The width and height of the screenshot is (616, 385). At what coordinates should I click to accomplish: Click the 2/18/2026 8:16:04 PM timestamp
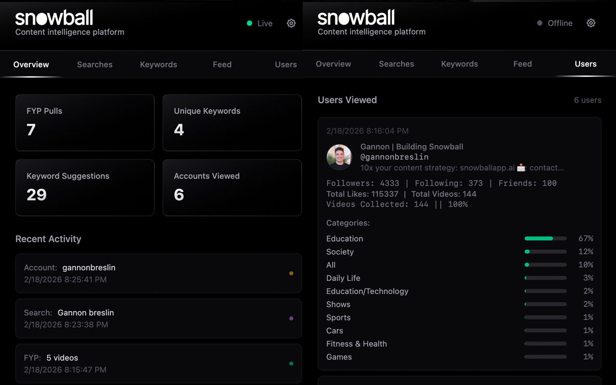(368, 131)
